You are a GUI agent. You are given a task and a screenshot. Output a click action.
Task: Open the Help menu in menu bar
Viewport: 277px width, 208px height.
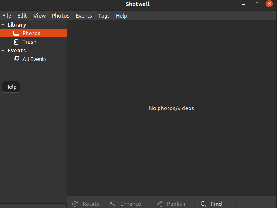(x=121, y=16)
